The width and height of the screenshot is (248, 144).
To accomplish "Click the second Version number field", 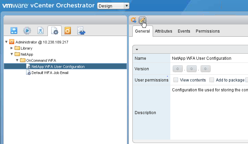I will click(x=192, y=69).
